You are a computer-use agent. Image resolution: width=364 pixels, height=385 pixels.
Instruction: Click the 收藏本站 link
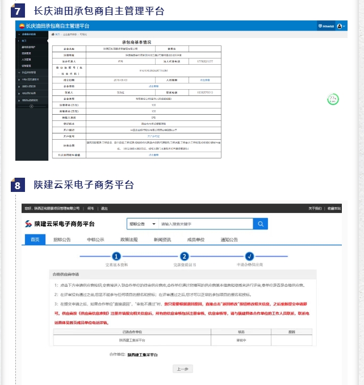click(x=334, y=208)
